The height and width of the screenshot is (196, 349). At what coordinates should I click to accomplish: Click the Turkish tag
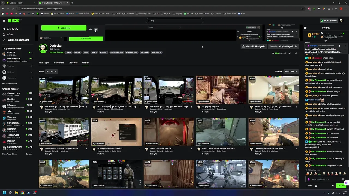(x=68, y=52)
